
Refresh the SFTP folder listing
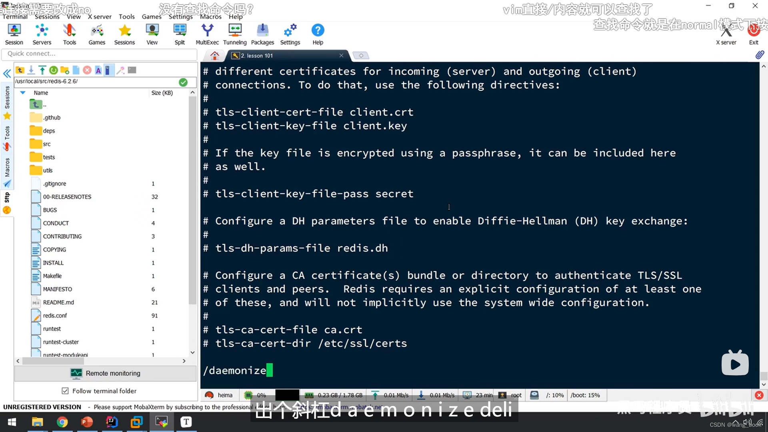coord(53,70)
